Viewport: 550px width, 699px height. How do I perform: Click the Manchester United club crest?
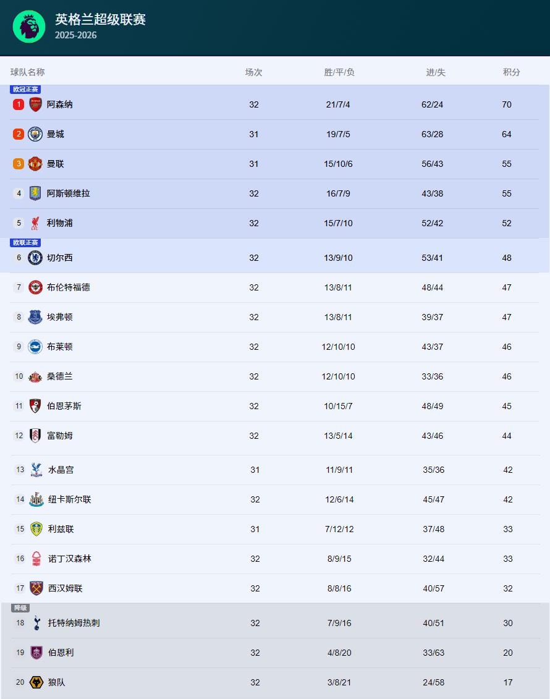(35, 164)
